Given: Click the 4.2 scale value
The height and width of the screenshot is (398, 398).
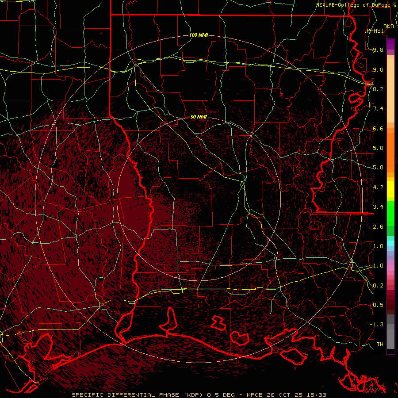Looking at the screenshot, I should (x=378, y=188).
